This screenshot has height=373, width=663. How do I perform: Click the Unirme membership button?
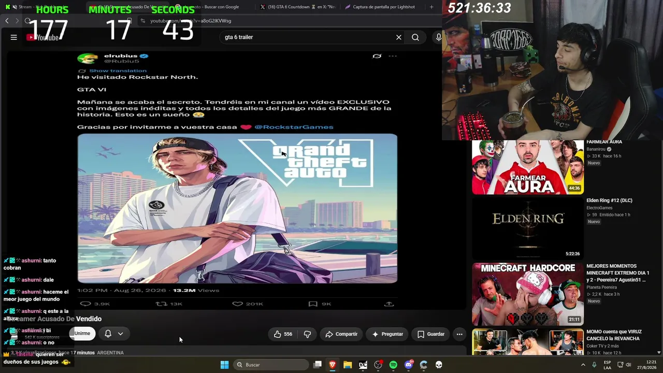(x=82, y=334)
